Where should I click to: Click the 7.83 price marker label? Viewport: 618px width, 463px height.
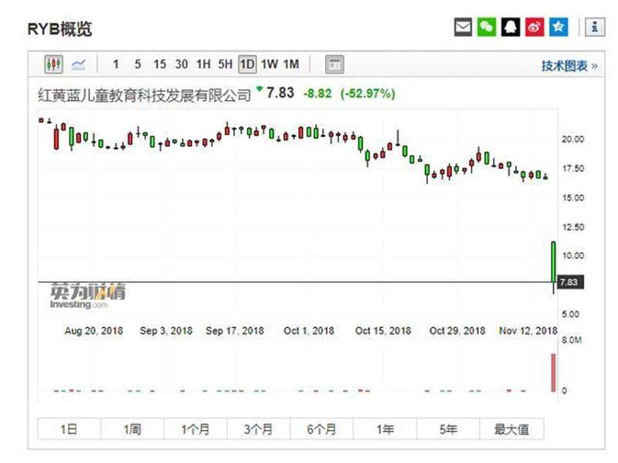(571, 282)
